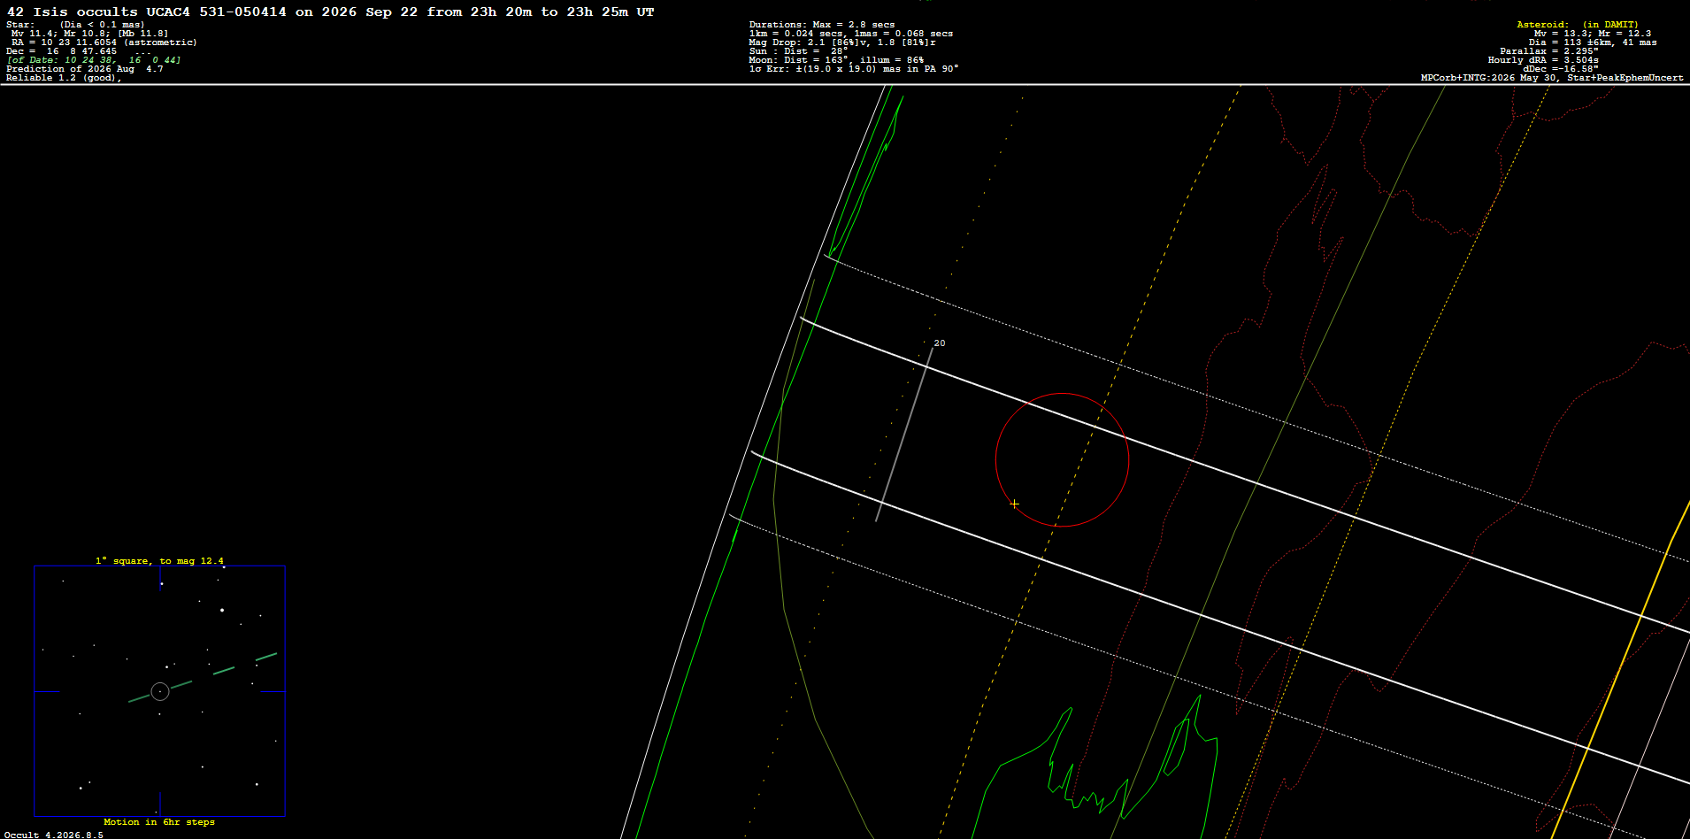Select the "Star: (Dia < 0.1 mas)" line
Image resolution: width=1690 pixels, height=839 pixels.
[75, 25]
